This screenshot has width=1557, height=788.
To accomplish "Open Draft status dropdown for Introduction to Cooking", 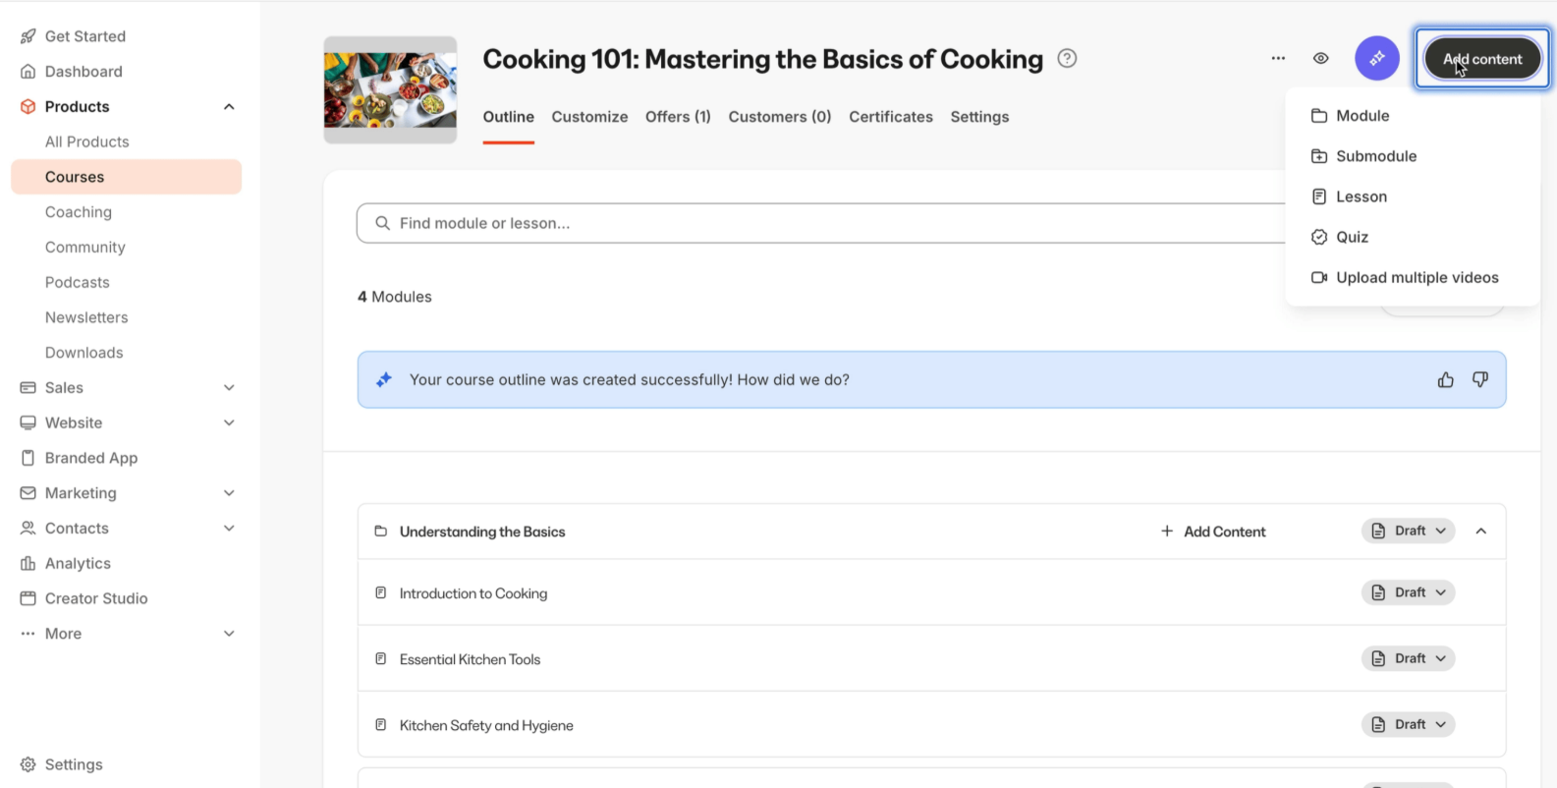I will [x=1409, y=592].
